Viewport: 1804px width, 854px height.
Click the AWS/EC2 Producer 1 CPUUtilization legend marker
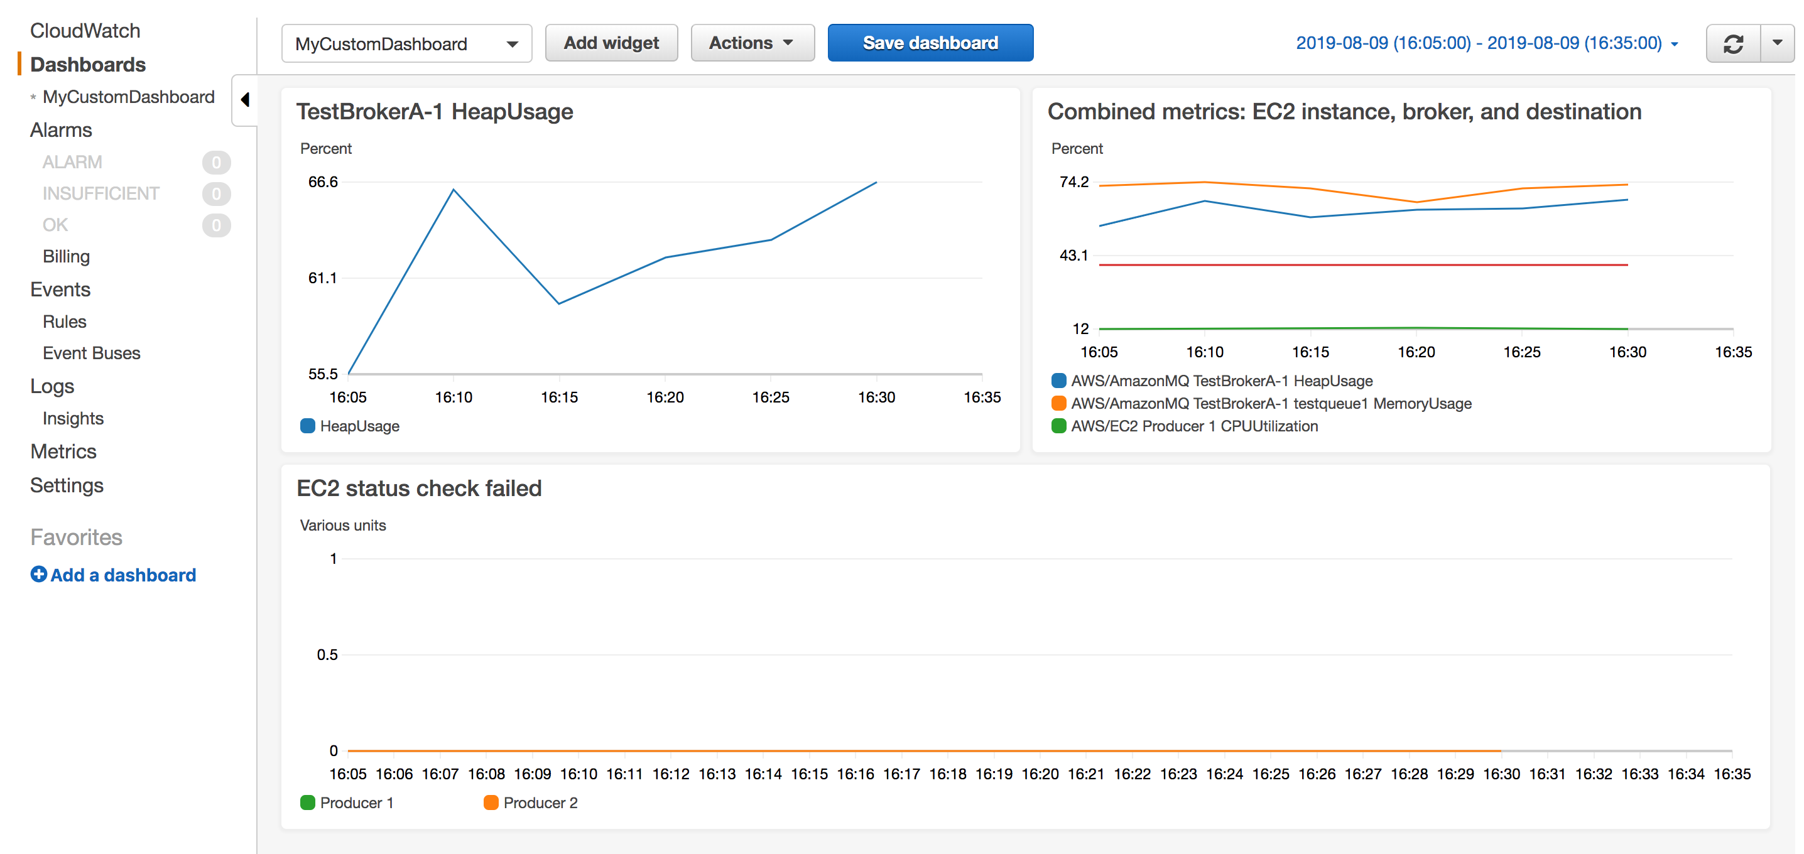point(1058,426)
